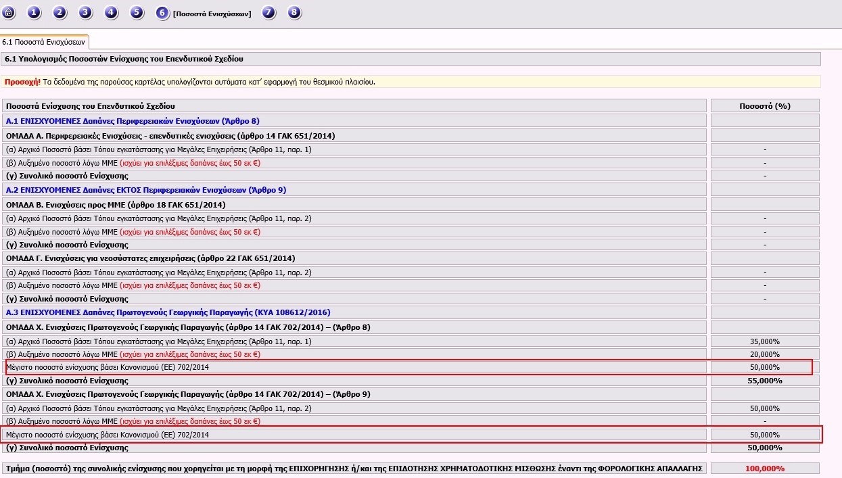Click the 35,000% percentage field
The width and height of the screenshot is (842, 478).
764,341
